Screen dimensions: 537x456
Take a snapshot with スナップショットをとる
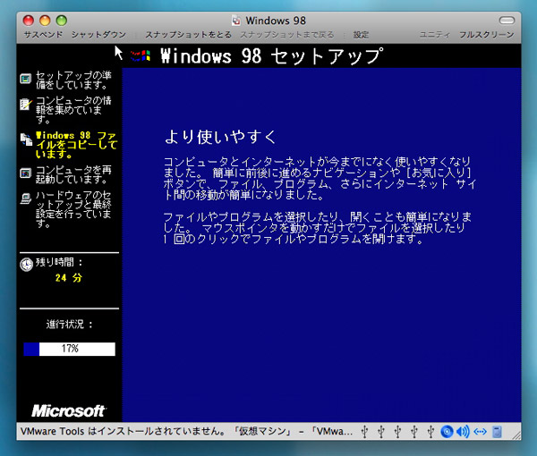pos(188,35)
